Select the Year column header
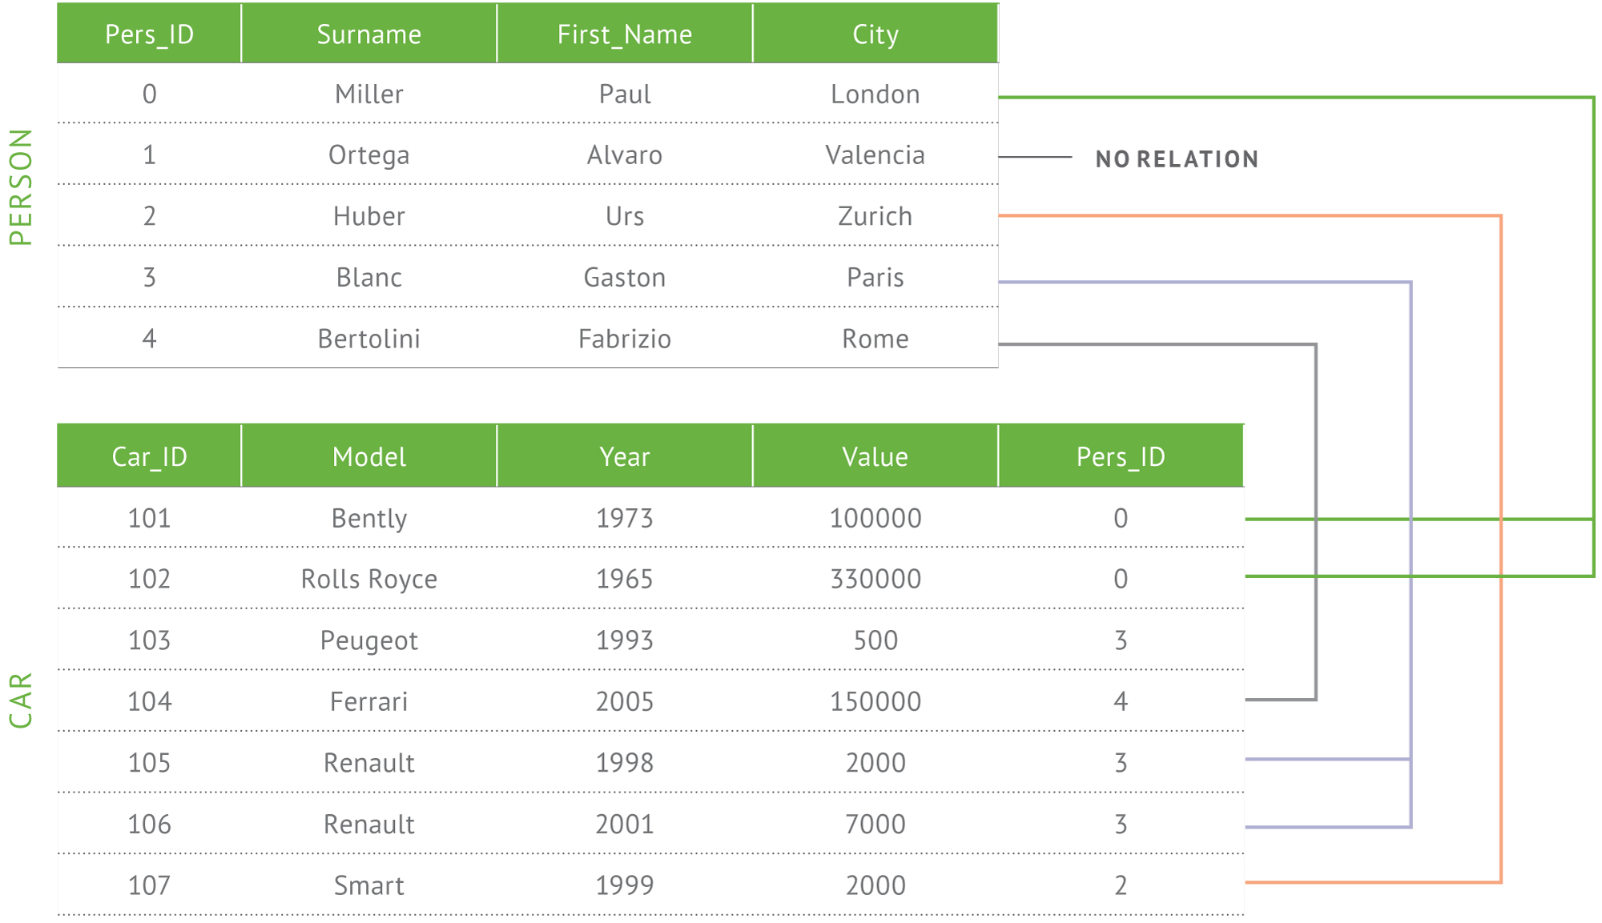Image resolution: width=1602 pixels, height=923 pixels. [x=624, y=456]
